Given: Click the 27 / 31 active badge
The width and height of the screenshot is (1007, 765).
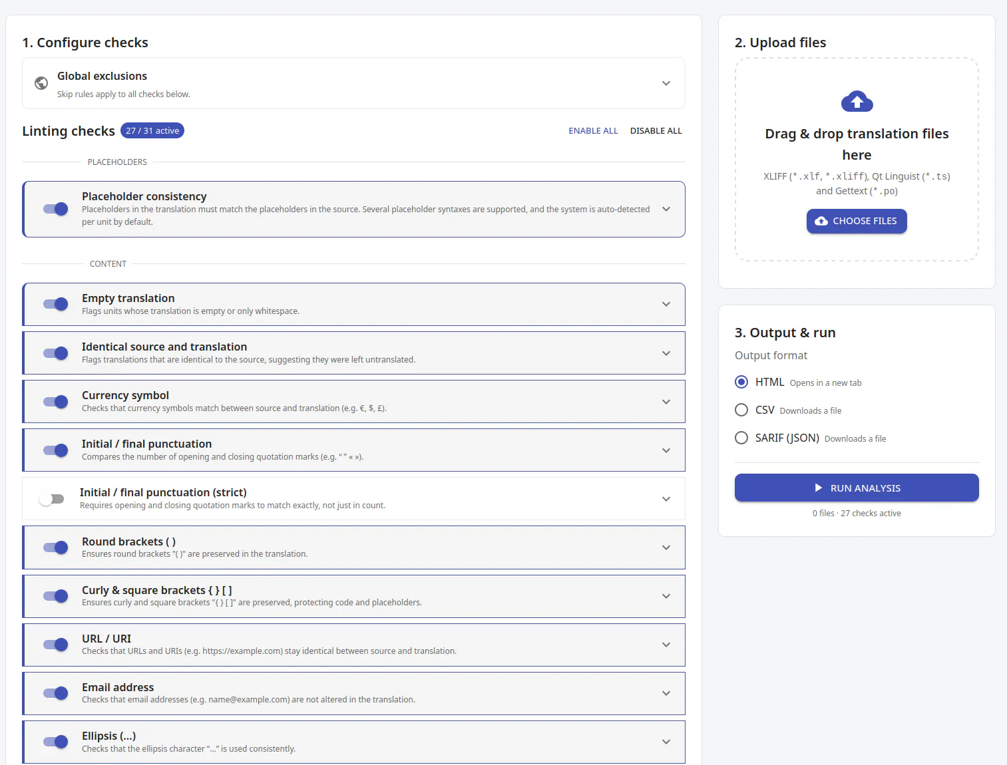Looking at the screenshot, I should coord(152,130).
